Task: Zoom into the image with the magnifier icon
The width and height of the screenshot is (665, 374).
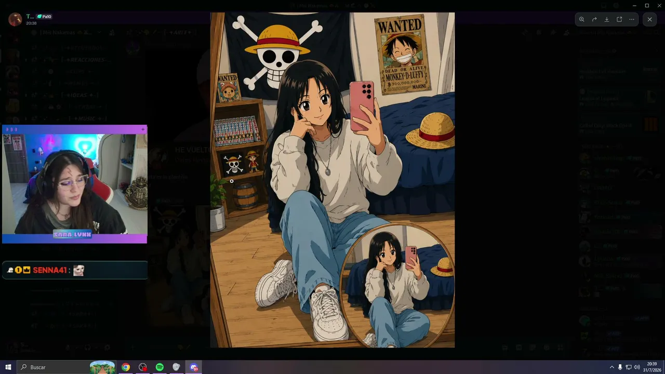Action: 582,19
